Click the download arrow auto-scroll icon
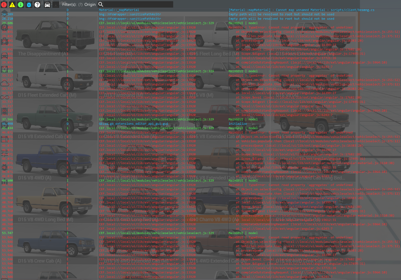 (56, 5)
